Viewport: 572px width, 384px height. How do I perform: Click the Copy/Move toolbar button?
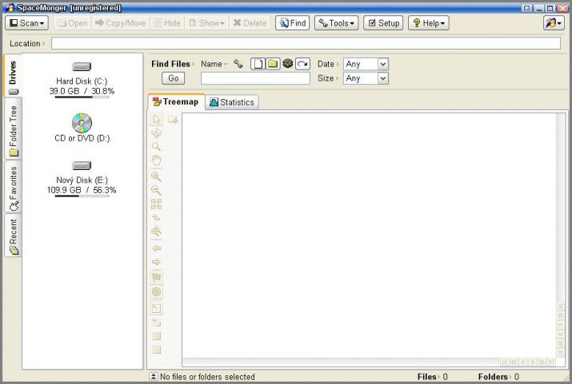pyautogui.click(x=120, y=23)
